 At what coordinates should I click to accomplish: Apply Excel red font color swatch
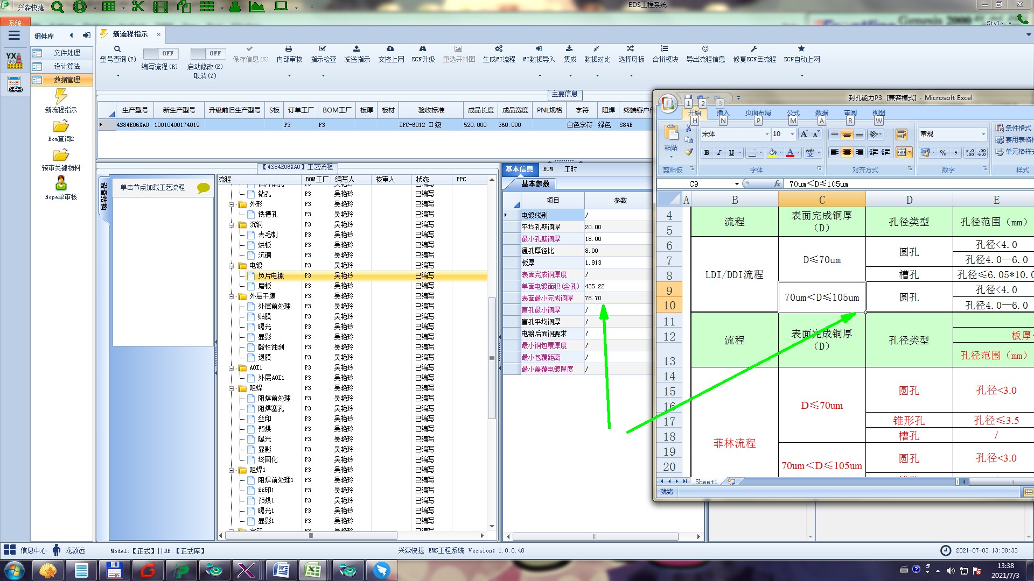point(790,153)
